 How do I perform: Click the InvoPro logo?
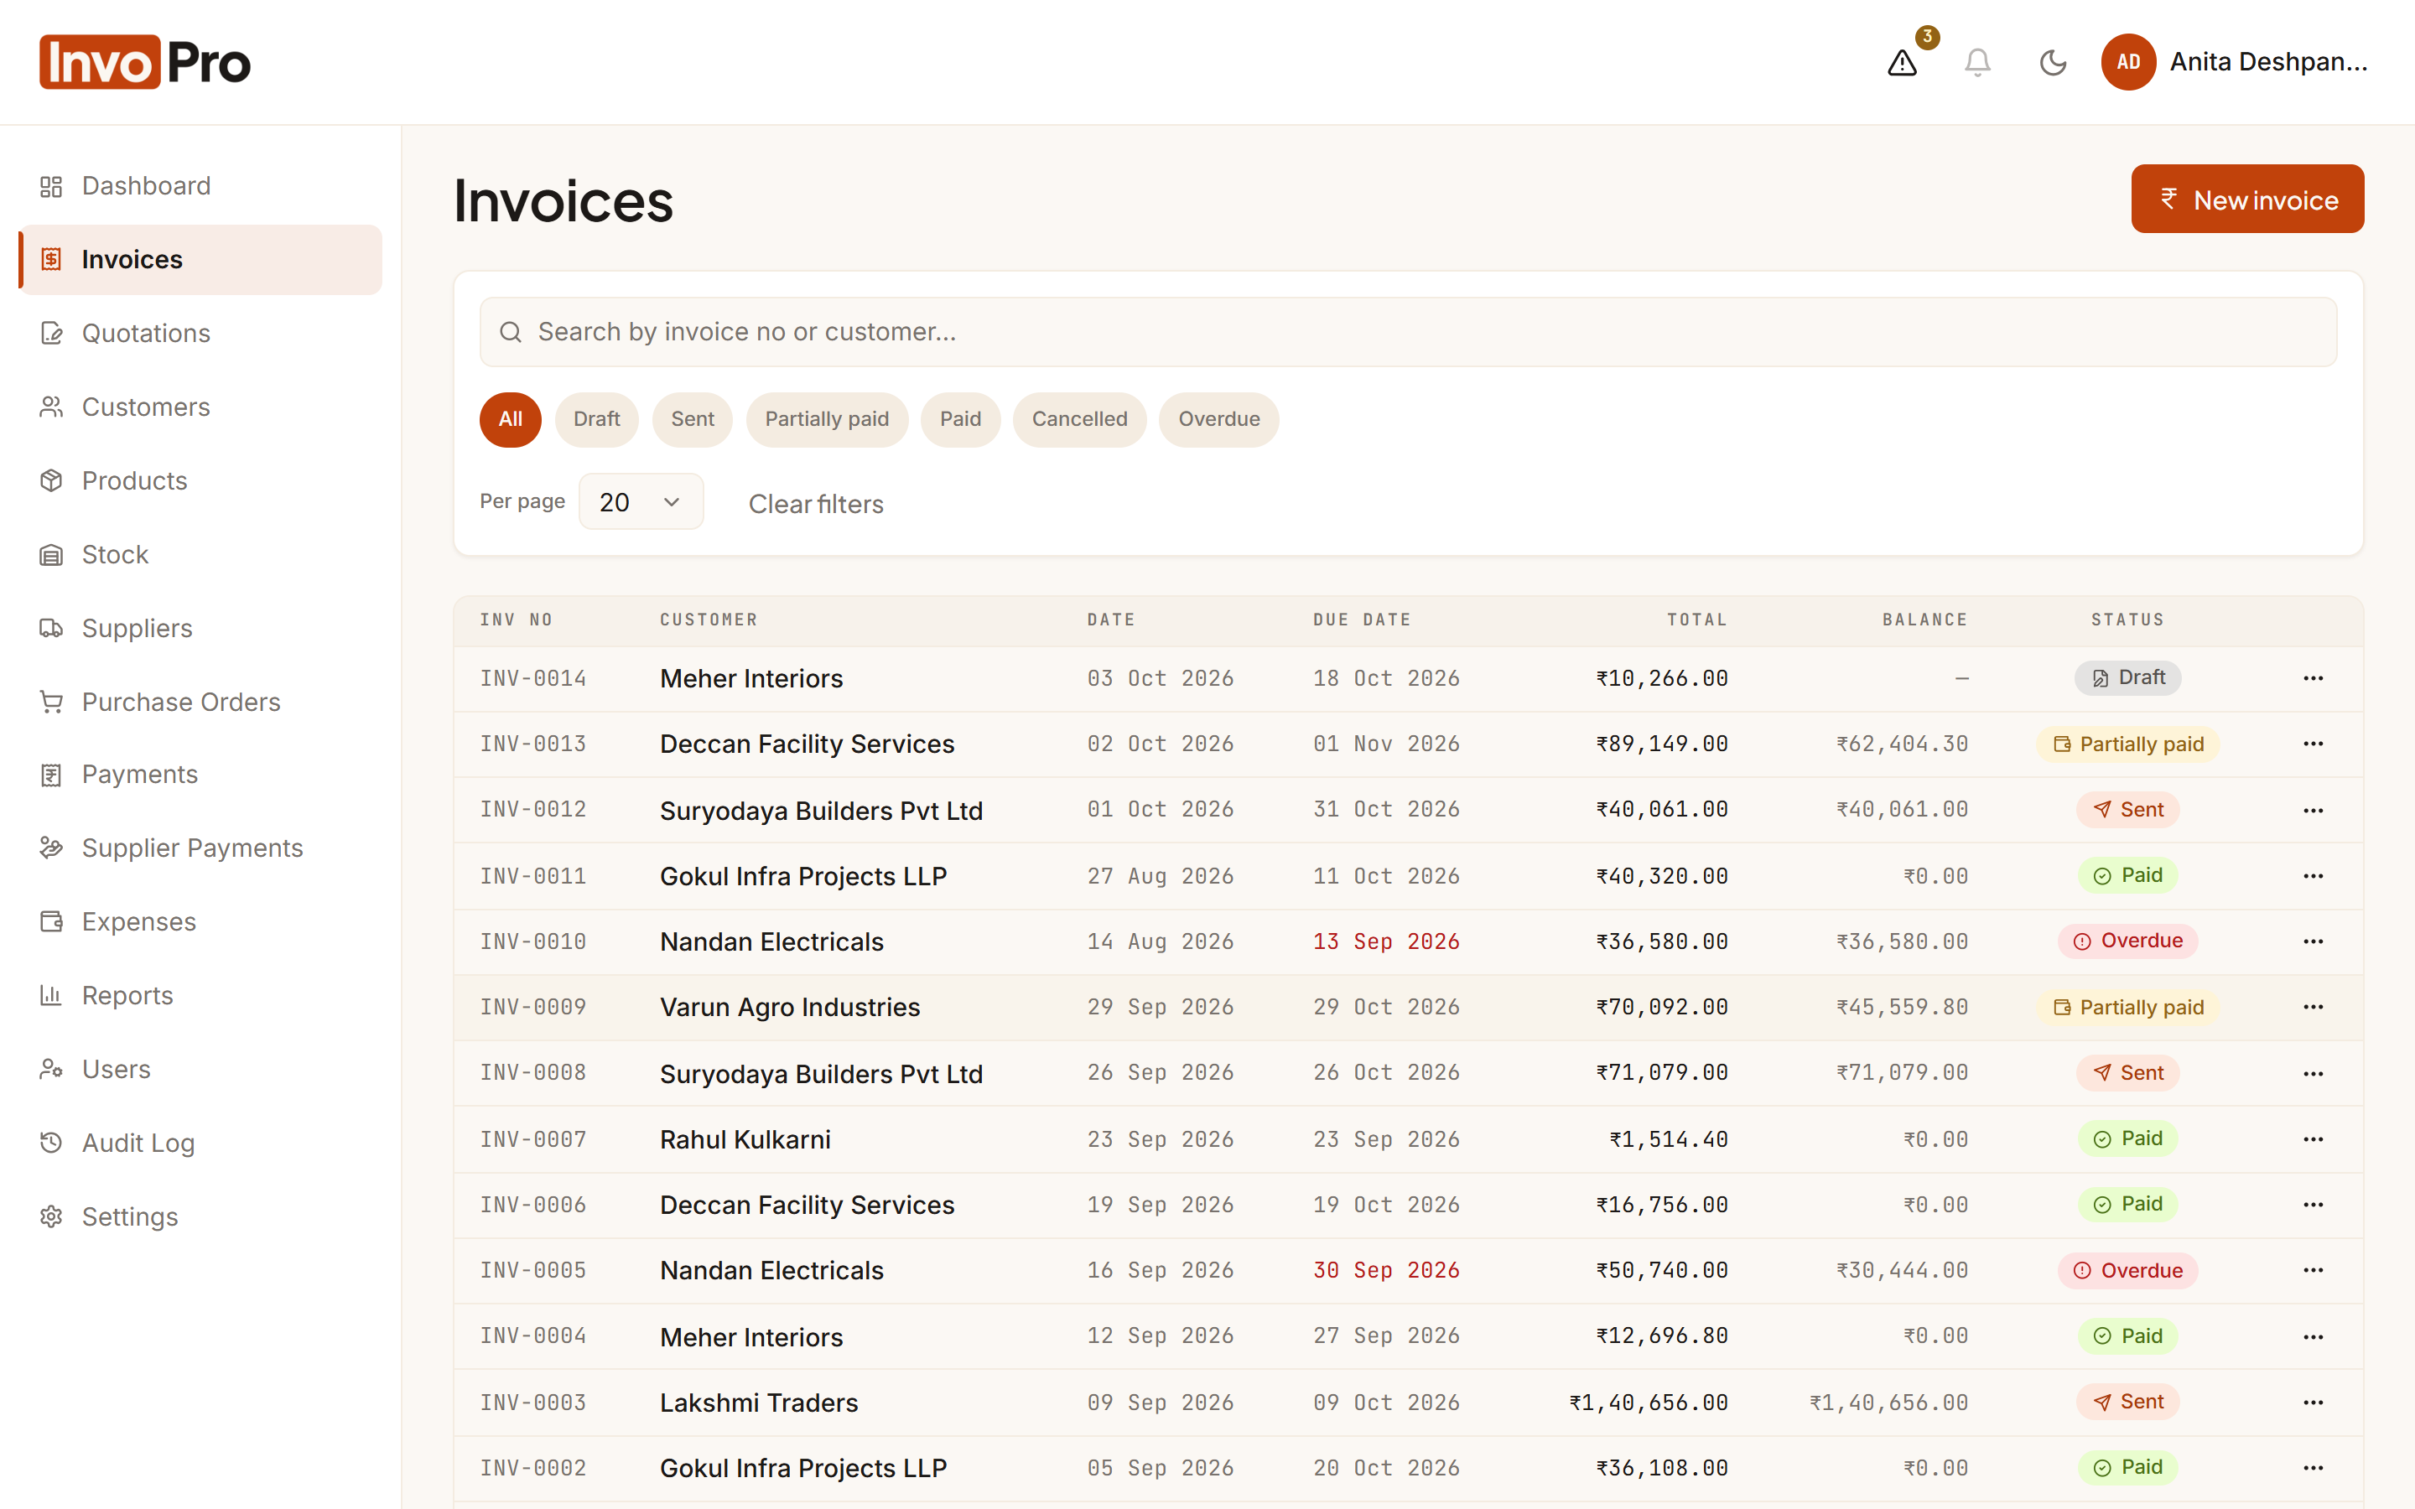(x=146, y=62)
